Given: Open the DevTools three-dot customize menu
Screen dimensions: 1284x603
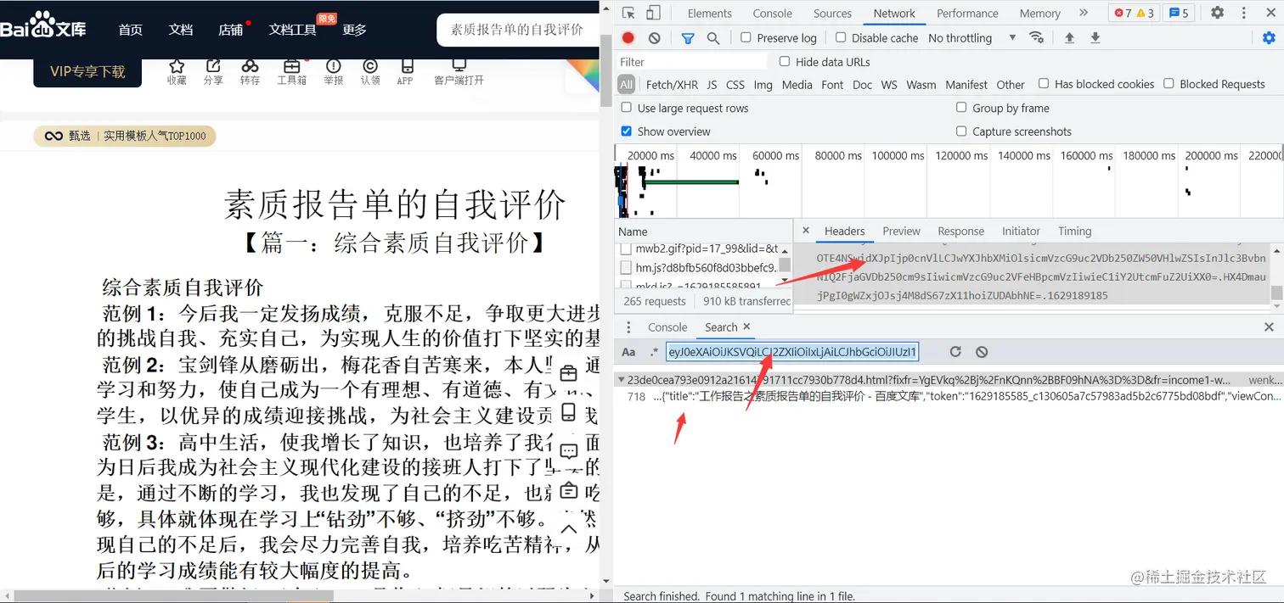Looking at the screenshot, I should pos(1243,13).
